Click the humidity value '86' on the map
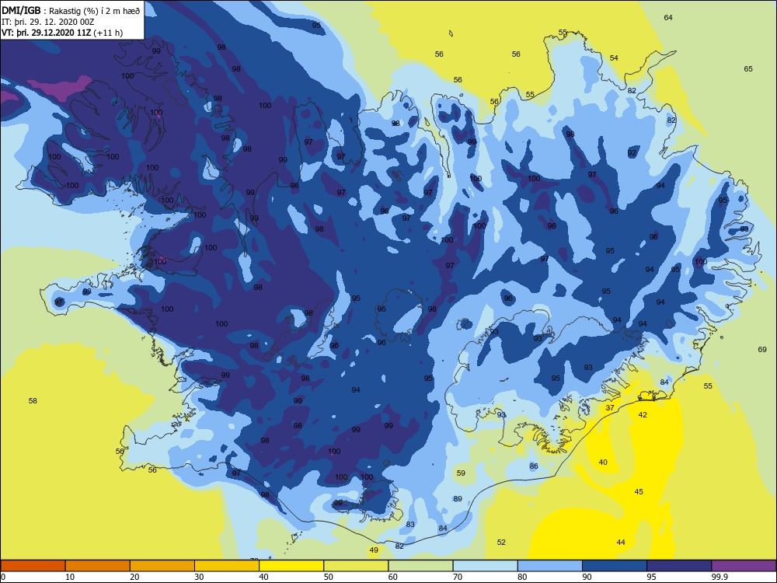 click(534, 466)
